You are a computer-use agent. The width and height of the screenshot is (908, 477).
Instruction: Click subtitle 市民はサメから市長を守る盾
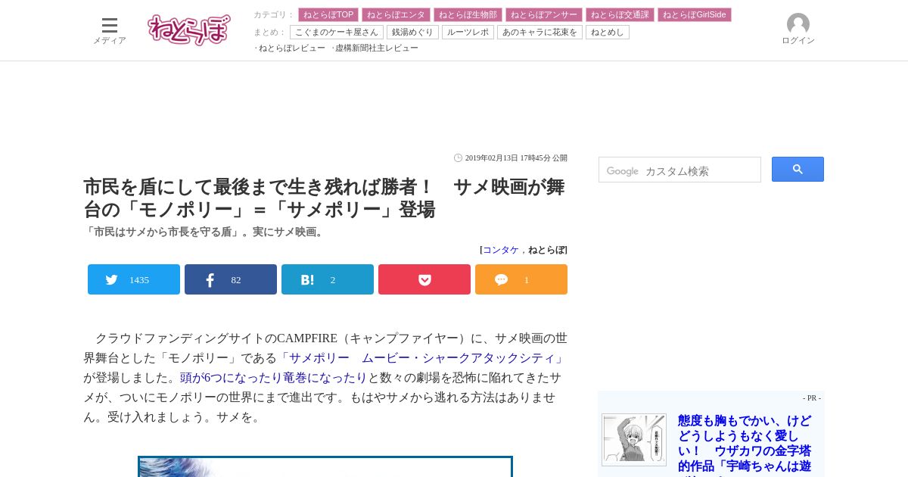(x=205, y=232)
